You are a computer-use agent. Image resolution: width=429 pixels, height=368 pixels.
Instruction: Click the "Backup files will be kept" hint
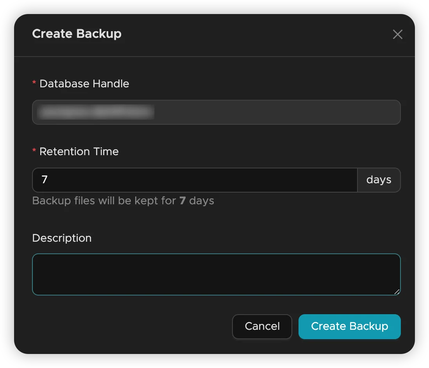pos(105,201)
